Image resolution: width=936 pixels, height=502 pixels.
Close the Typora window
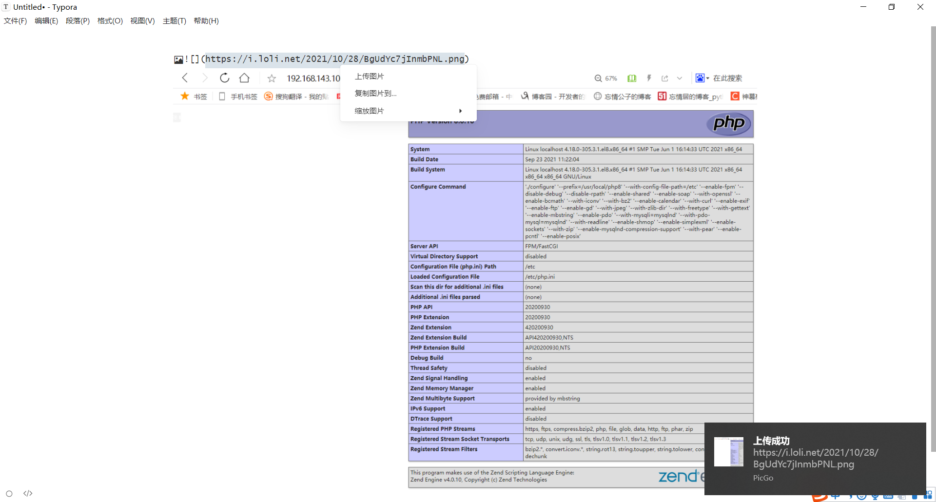[920, 7]
